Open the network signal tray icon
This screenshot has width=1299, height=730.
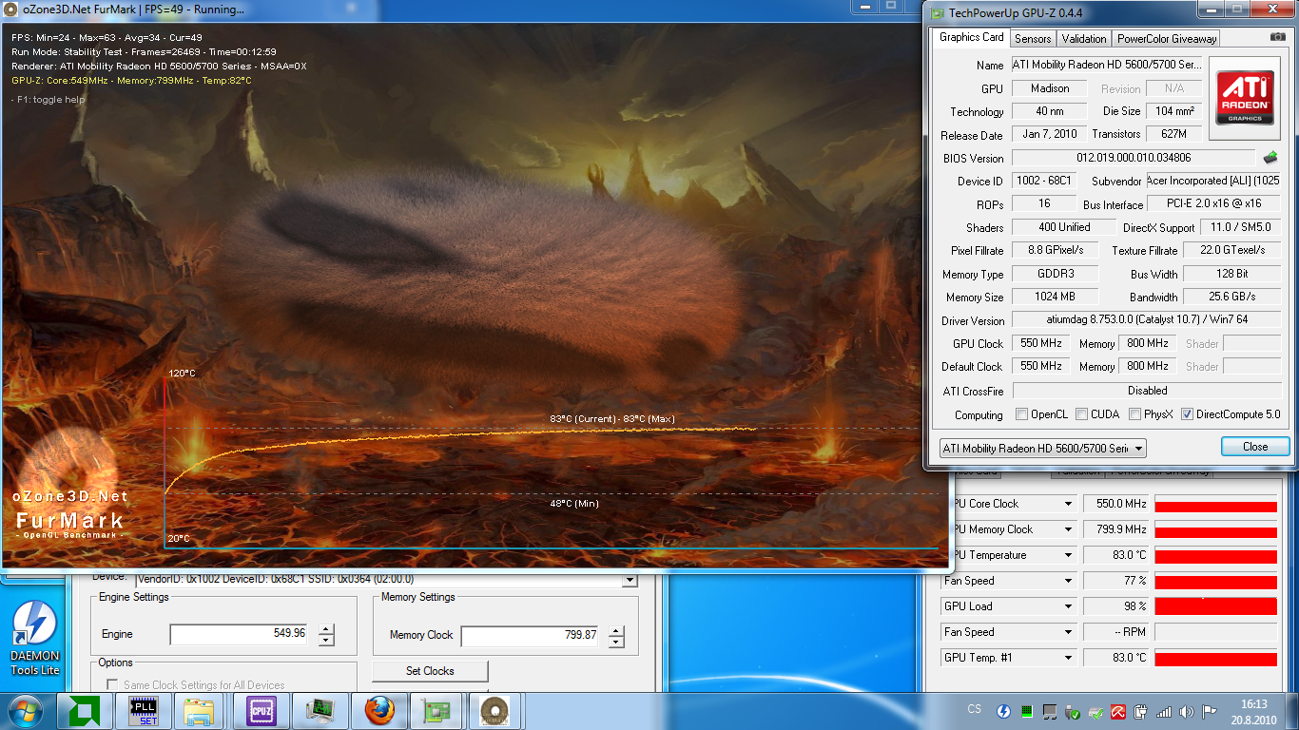(x=1164, y=711)
